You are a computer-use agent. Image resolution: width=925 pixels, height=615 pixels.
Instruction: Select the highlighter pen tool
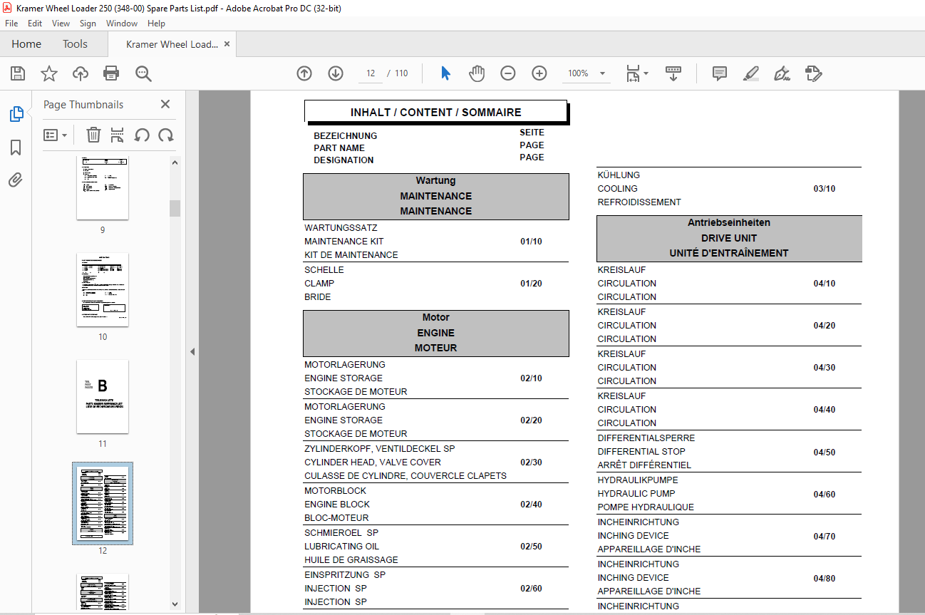(751, 73)
